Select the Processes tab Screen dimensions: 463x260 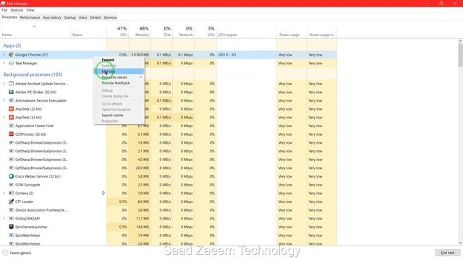pos(9,17)
